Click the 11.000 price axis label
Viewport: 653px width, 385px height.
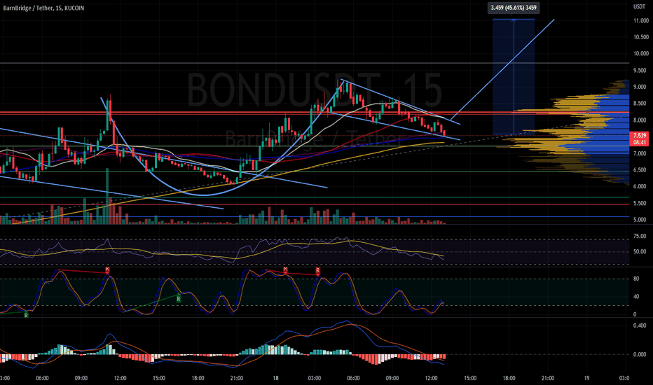641,20
